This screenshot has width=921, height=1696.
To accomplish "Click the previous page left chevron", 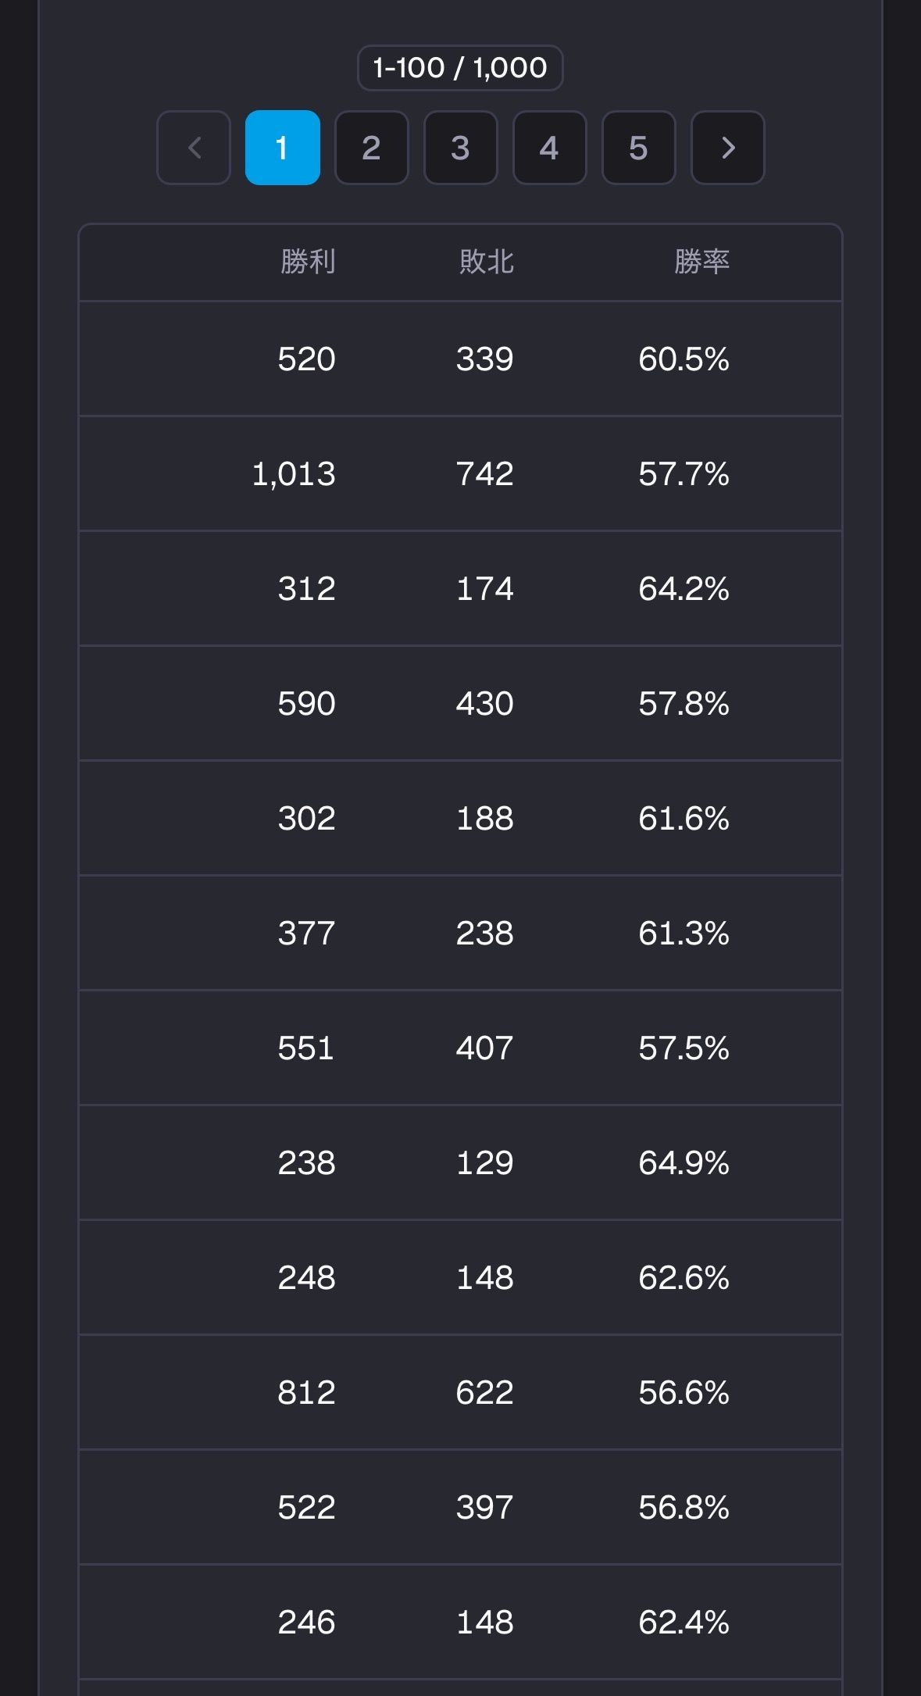I will 194,148.
